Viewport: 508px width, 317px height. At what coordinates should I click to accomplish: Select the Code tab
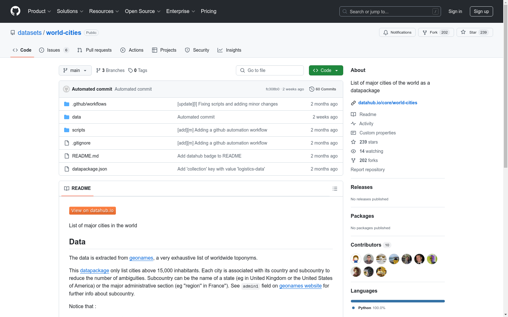click(22, 50)
